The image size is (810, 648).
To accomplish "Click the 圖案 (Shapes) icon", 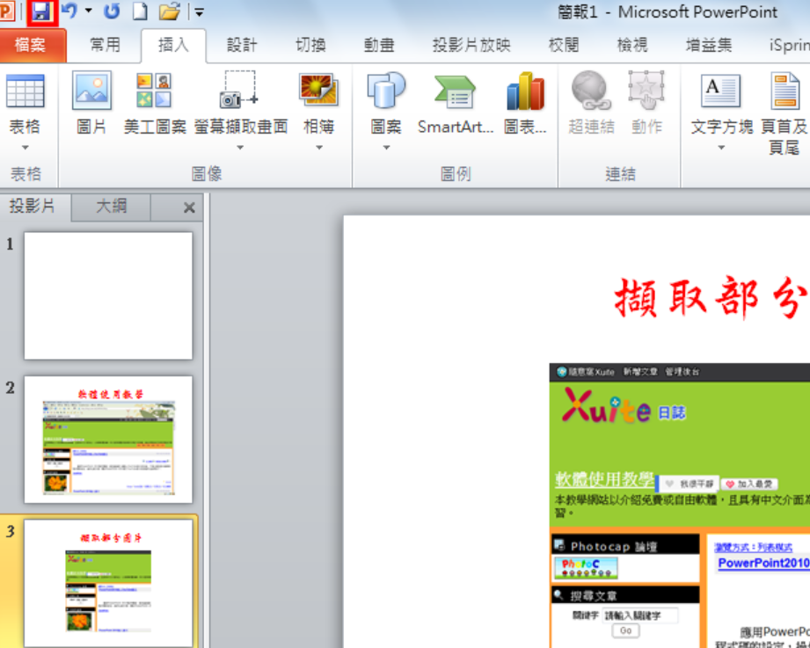I will 386,91.
